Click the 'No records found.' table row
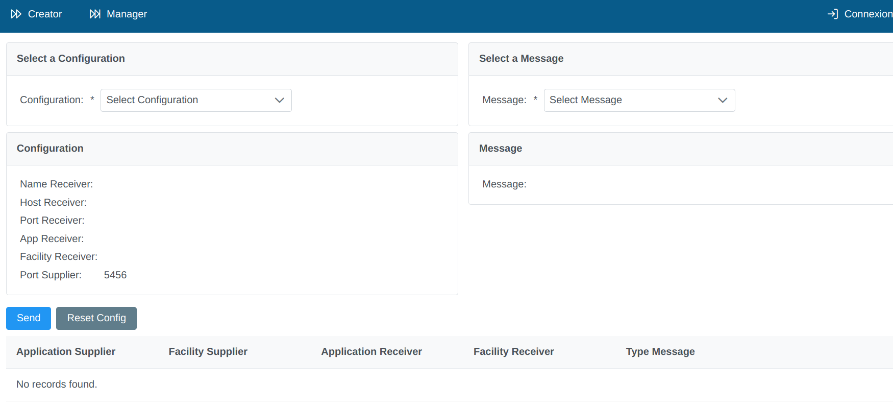Viewport: 893px width, 407px height. (57, 384)
